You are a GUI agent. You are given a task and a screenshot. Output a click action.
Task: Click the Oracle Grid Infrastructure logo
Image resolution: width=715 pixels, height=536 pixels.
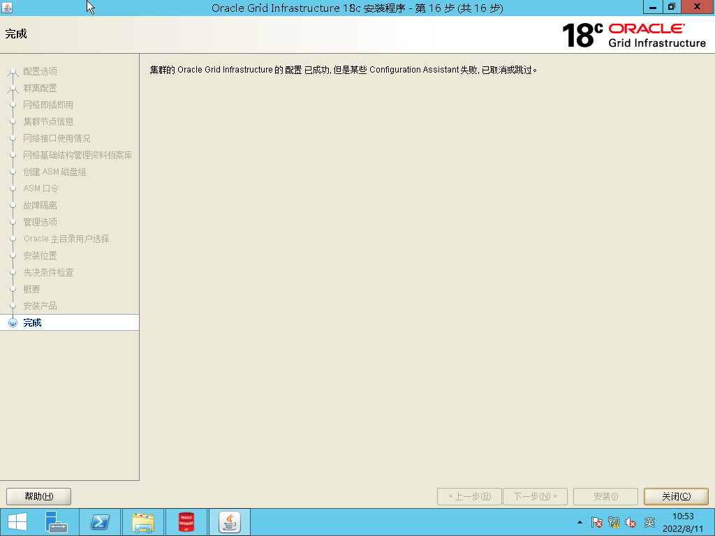click(x=634, y=35)
